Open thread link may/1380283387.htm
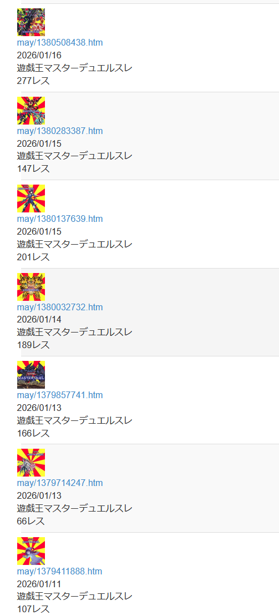 coord(60,131)
